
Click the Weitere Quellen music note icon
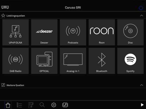3,85
